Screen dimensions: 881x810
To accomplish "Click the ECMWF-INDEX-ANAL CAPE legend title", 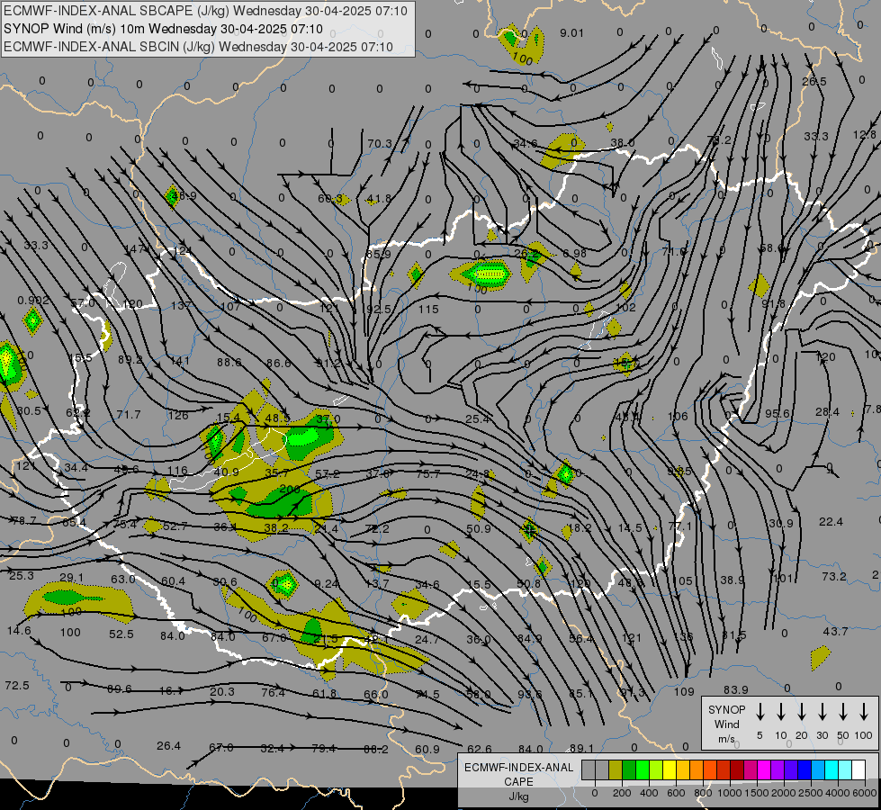I will [x=518, y=774].
